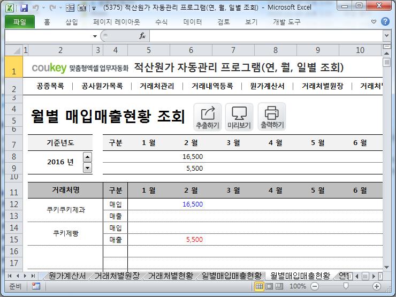Click the macro record icon in status bar
This screenshot has width=396, height=297.
[x=36, y=286]
